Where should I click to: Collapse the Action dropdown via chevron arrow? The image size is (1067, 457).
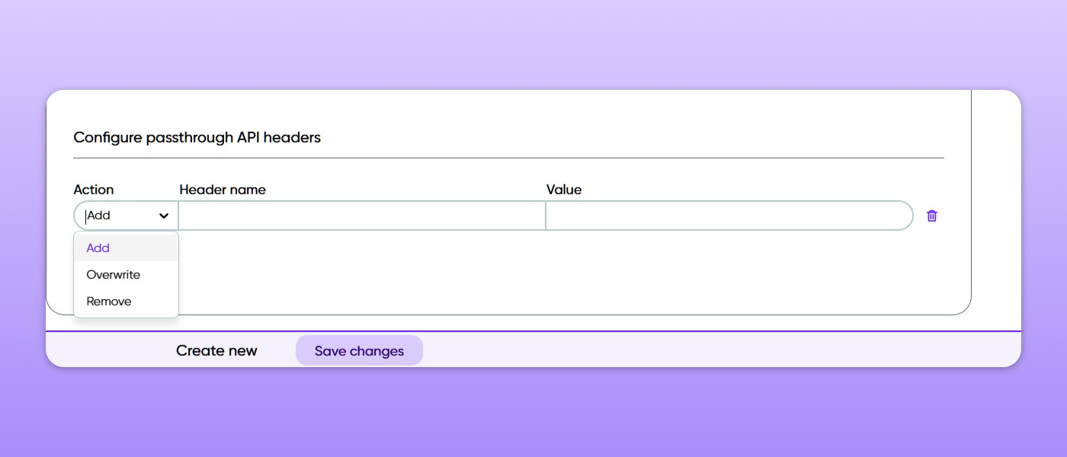pyautogui.click(x=164, y=216)
